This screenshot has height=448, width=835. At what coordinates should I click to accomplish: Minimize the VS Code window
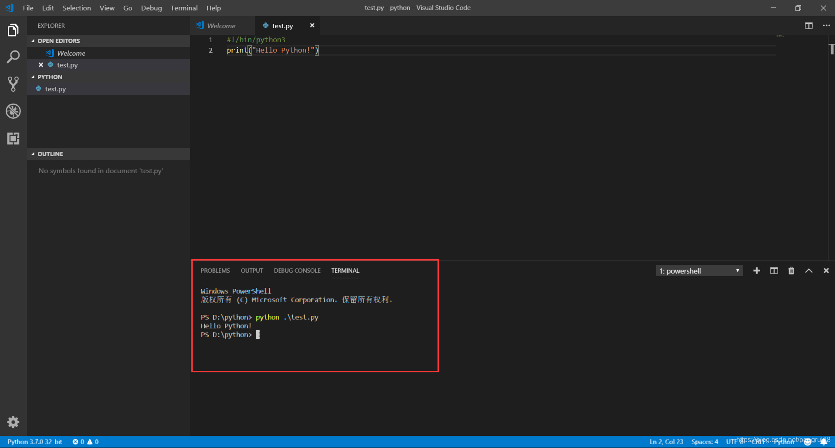pyautogui.click(x=773, y=8)
